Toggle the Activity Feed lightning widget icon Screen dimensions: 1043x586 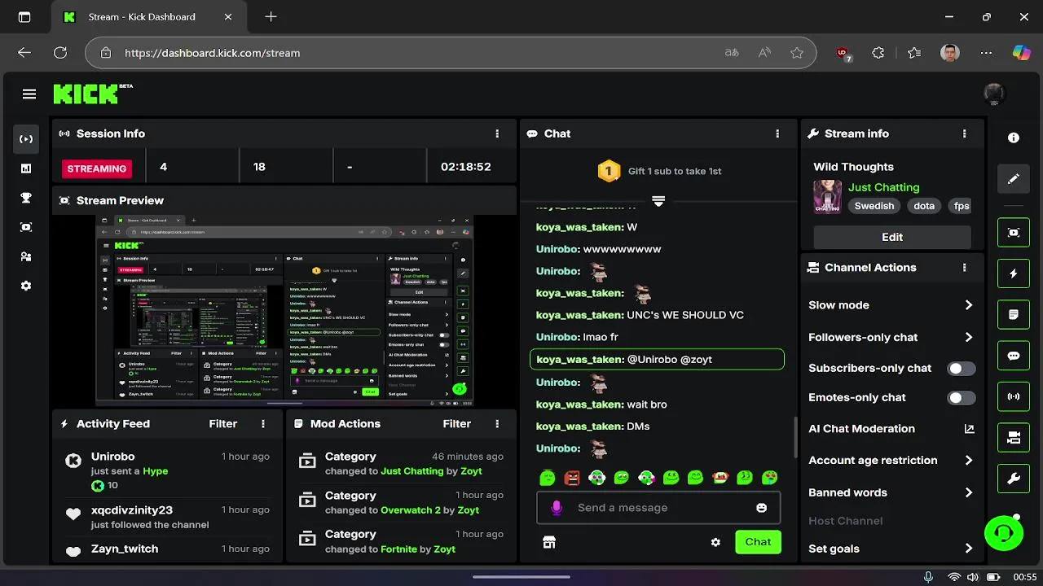[x=1014, y=273]
